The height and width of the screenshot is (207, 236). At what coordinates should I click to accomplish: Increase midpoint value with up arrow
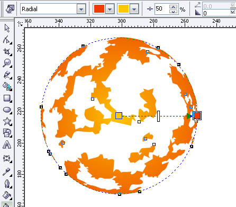[x=173, y=7]
